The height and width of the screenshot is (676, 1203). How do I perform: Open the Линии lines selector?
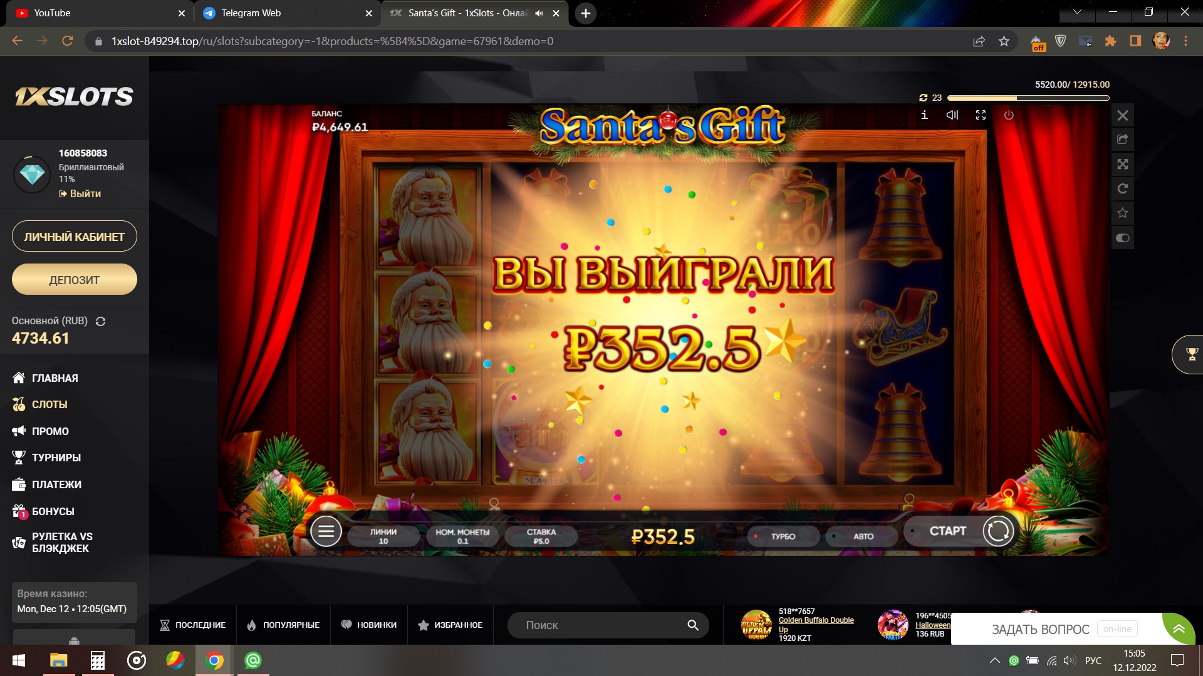[383, 536]
